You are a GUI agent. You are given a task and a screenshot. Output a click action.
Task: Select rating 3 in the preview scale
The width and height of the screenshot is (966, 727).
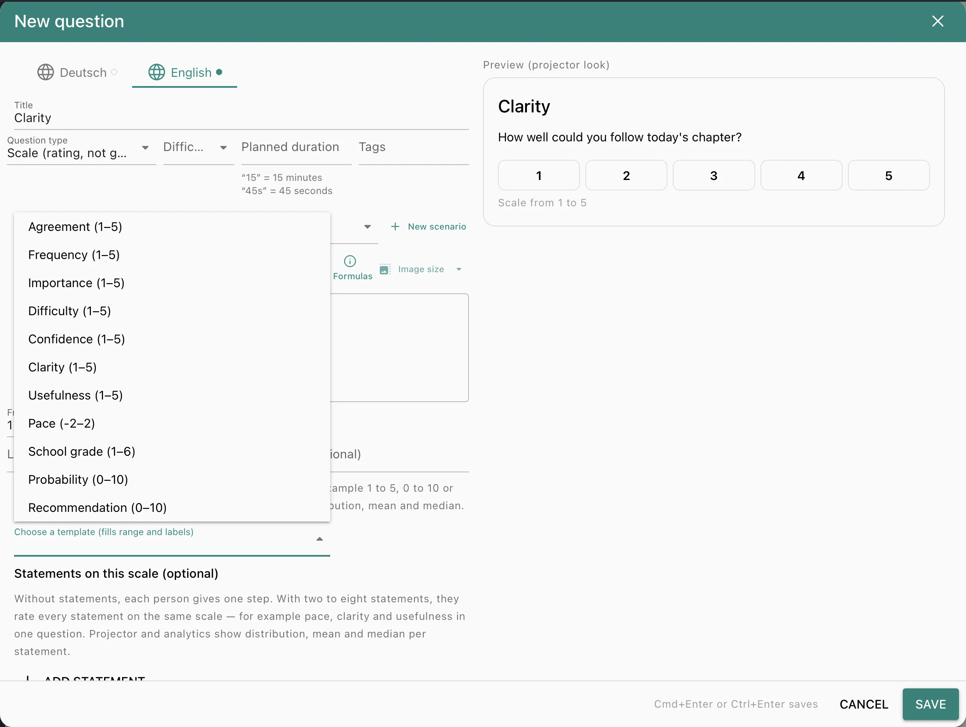click(714, 176)
